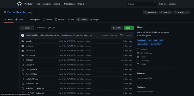Select the psx-emulator topic tag
This screenshot has width=194, height=96.
click(143, 44)
